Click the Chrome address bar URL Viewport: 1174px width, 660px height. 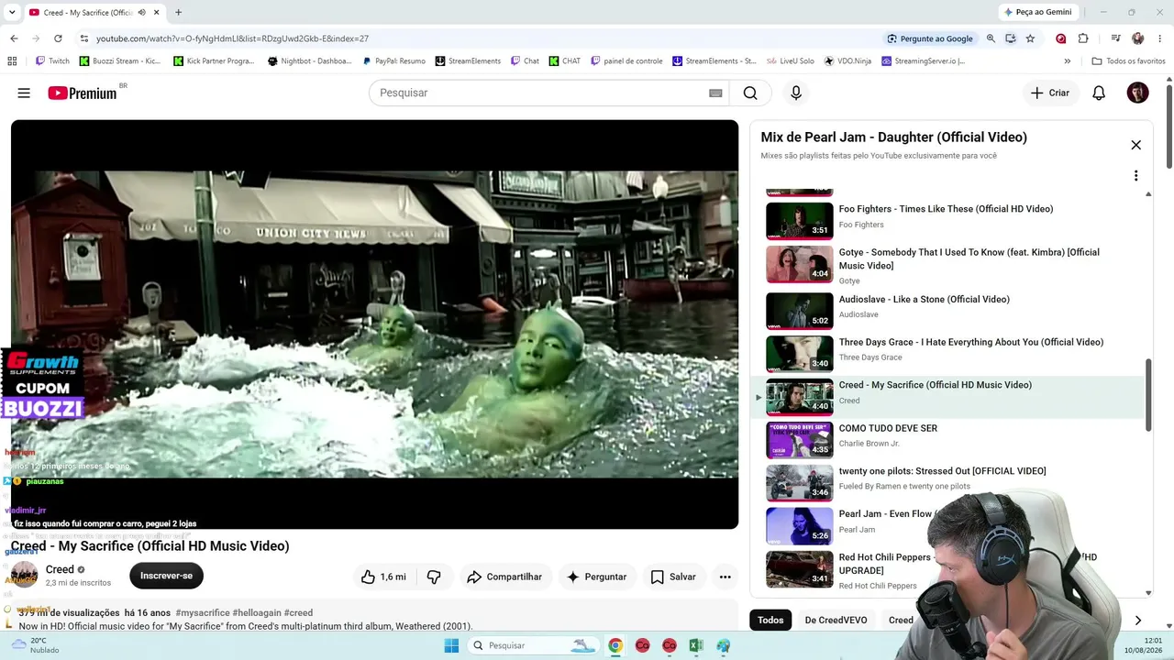[x=232, y=38]
